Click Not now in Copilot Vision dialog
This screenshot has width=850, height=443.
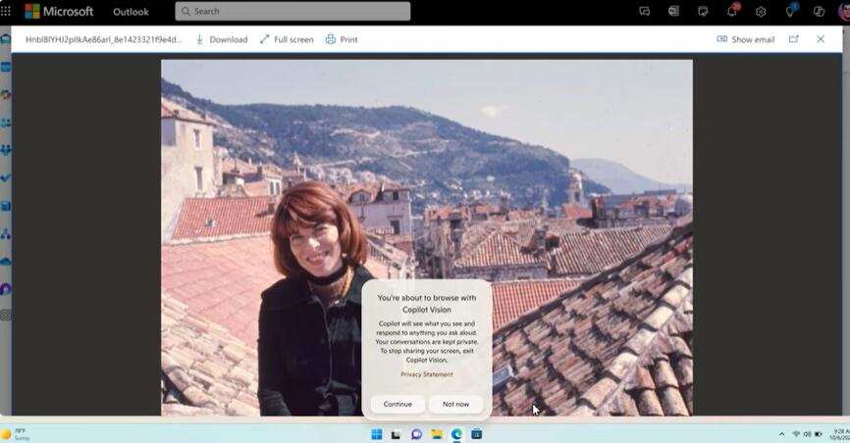[455, 404]
